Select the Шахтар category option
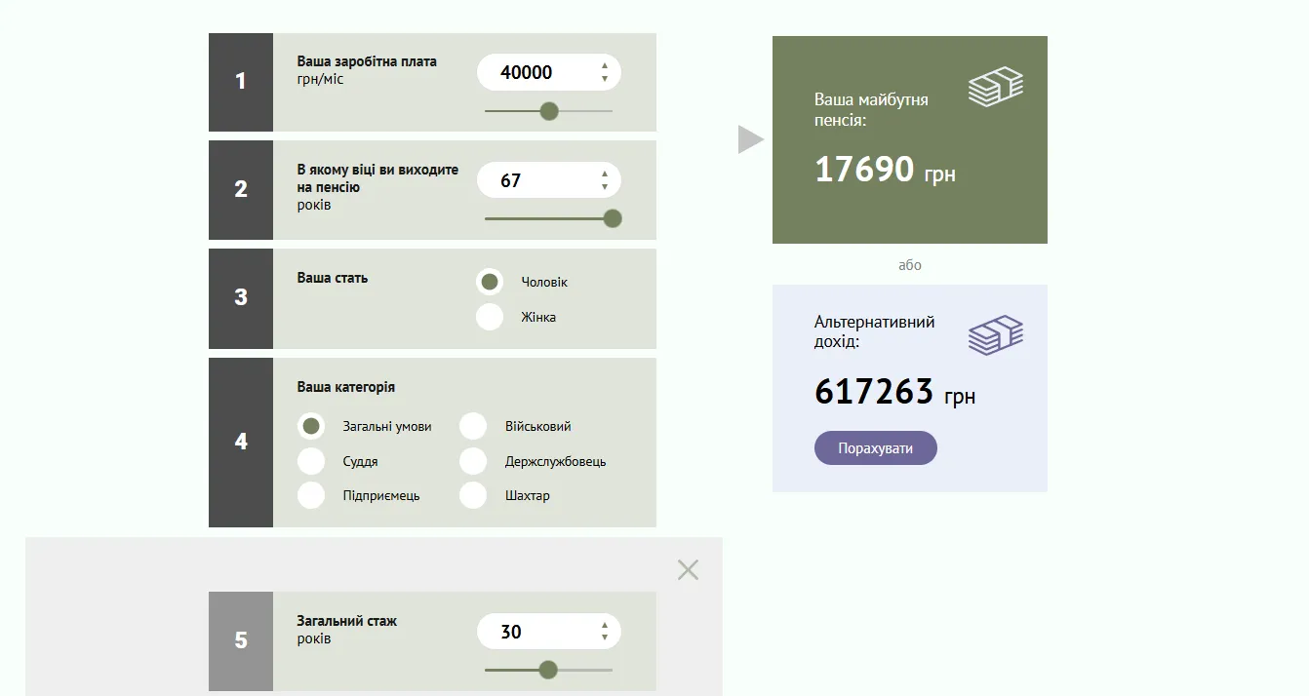The height and width of the screenshot is (696, 1309). point(473,495)
